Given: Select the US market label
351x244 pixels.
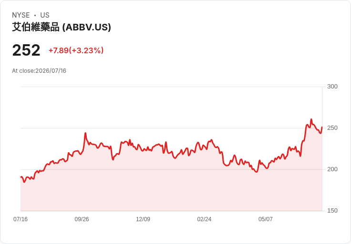Looking at the screenshot, I should click(x=45, y=15).
